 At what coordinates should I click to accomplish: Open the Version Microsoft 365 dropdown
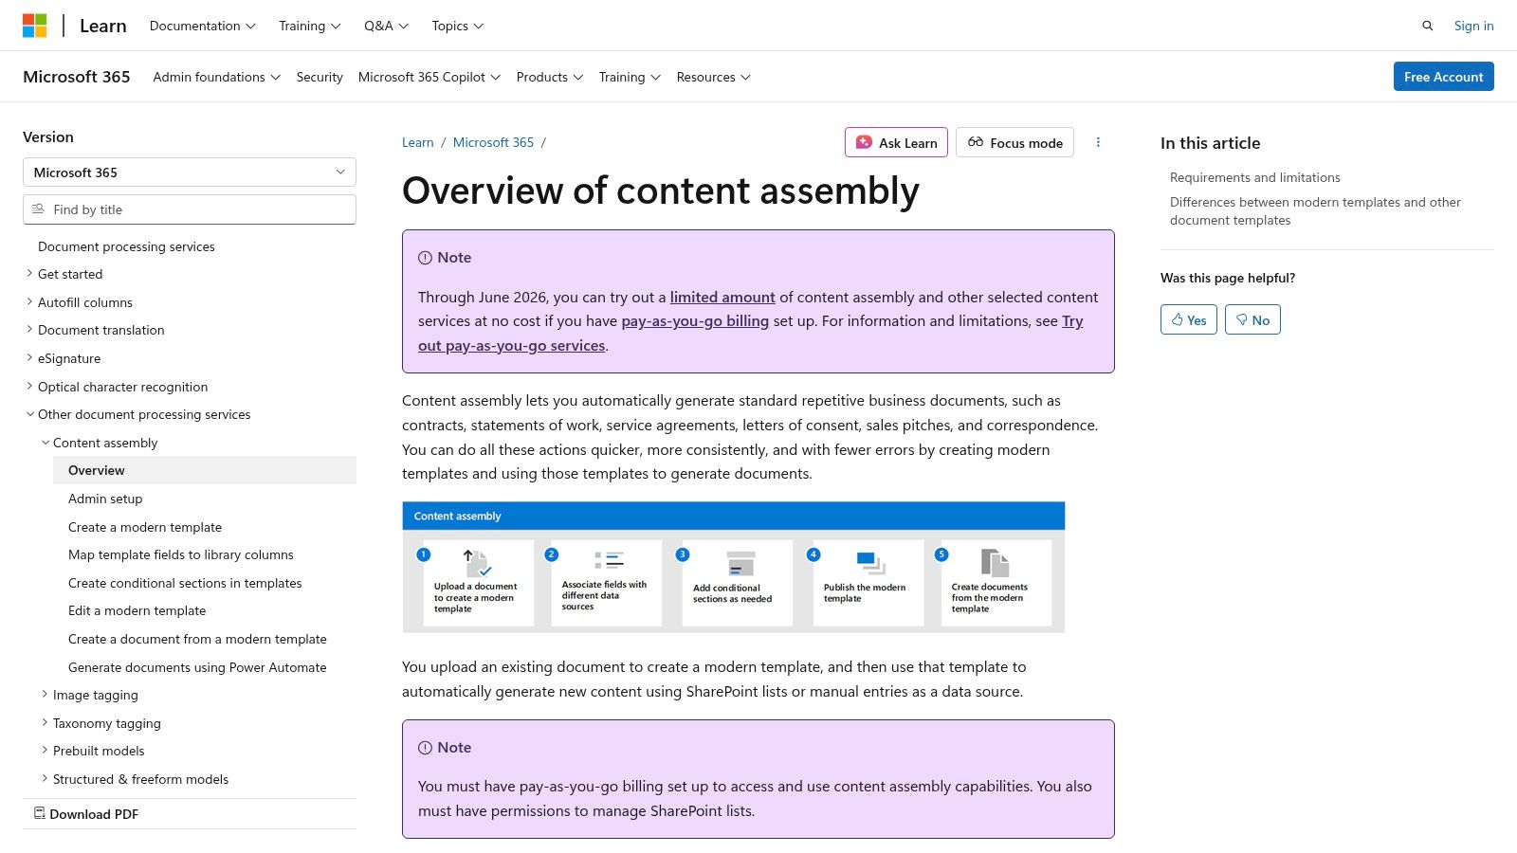click(190, 172)
